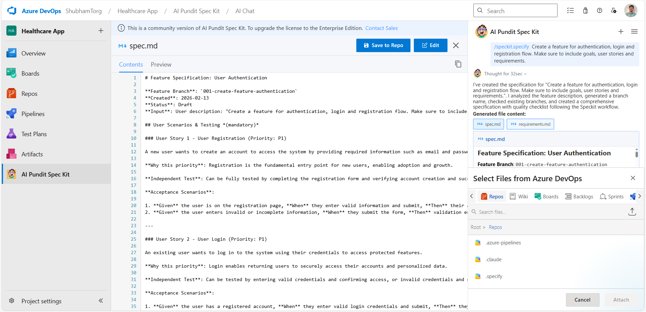Viewport: 646px width, 312px height.
Task: Open Pipelines from the sidebar
Action: tap(33, 114)
